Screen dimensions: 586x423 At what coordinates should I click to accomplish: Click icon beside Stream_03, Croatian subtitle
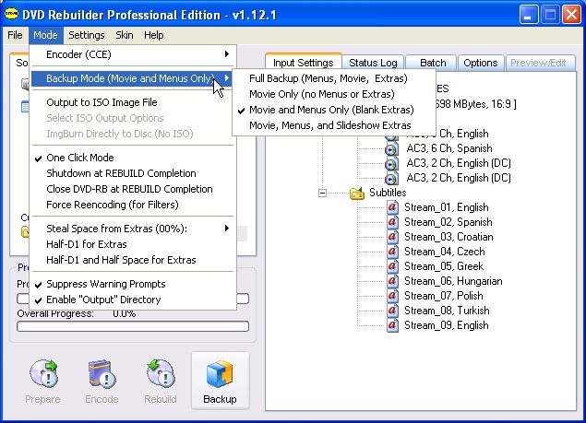392,237
